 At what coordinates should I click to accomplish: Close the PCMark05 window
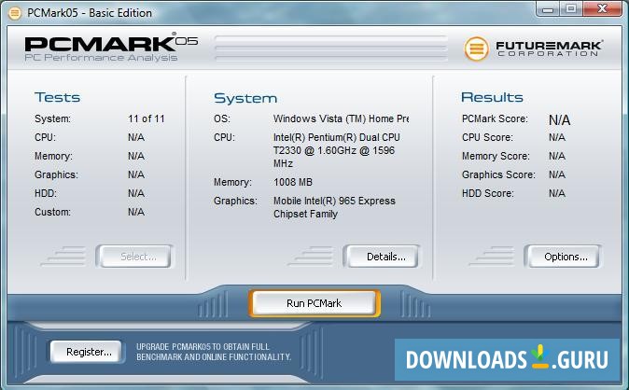click(602, 8)
